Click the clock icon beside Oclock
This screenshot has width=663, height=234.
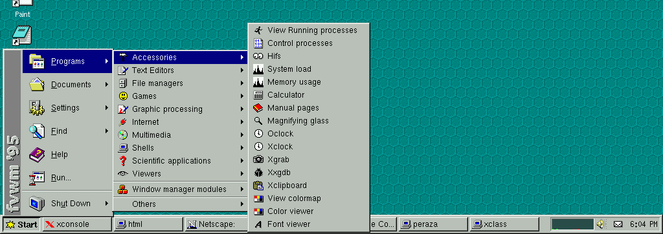(x=258, y=133)
